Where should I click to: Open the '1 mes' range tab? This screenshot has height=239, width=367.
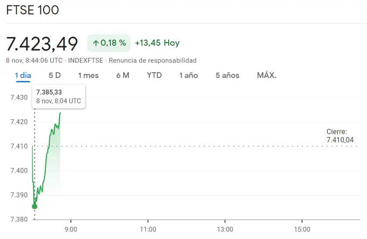[x=88, y=75]
